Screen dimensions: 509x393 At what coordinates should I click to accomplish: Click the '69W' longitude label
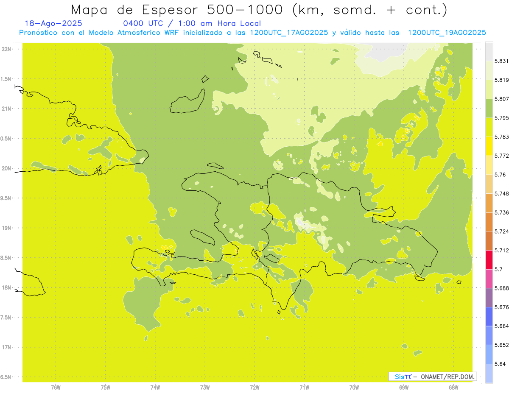click(403, 387)
